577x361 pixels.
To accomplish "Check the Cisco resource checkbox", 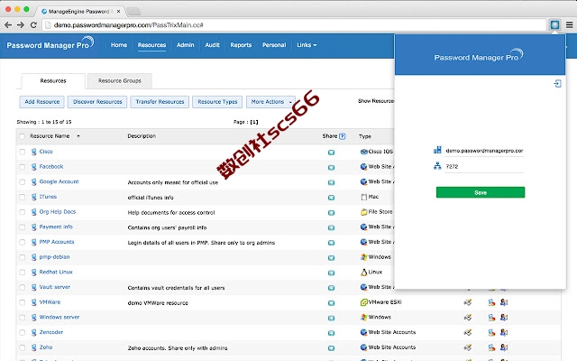I will point(22,152).
